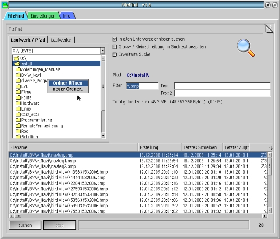Click the O:\ root folder icon

(x=16, y=58)
